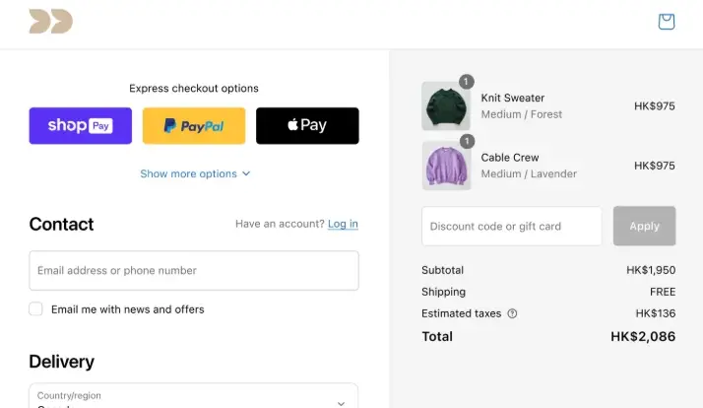703x408 pixels.
Task: Click the Cable Crew product thumbnail
Action: pyautogui.click(x=446, y=166)
